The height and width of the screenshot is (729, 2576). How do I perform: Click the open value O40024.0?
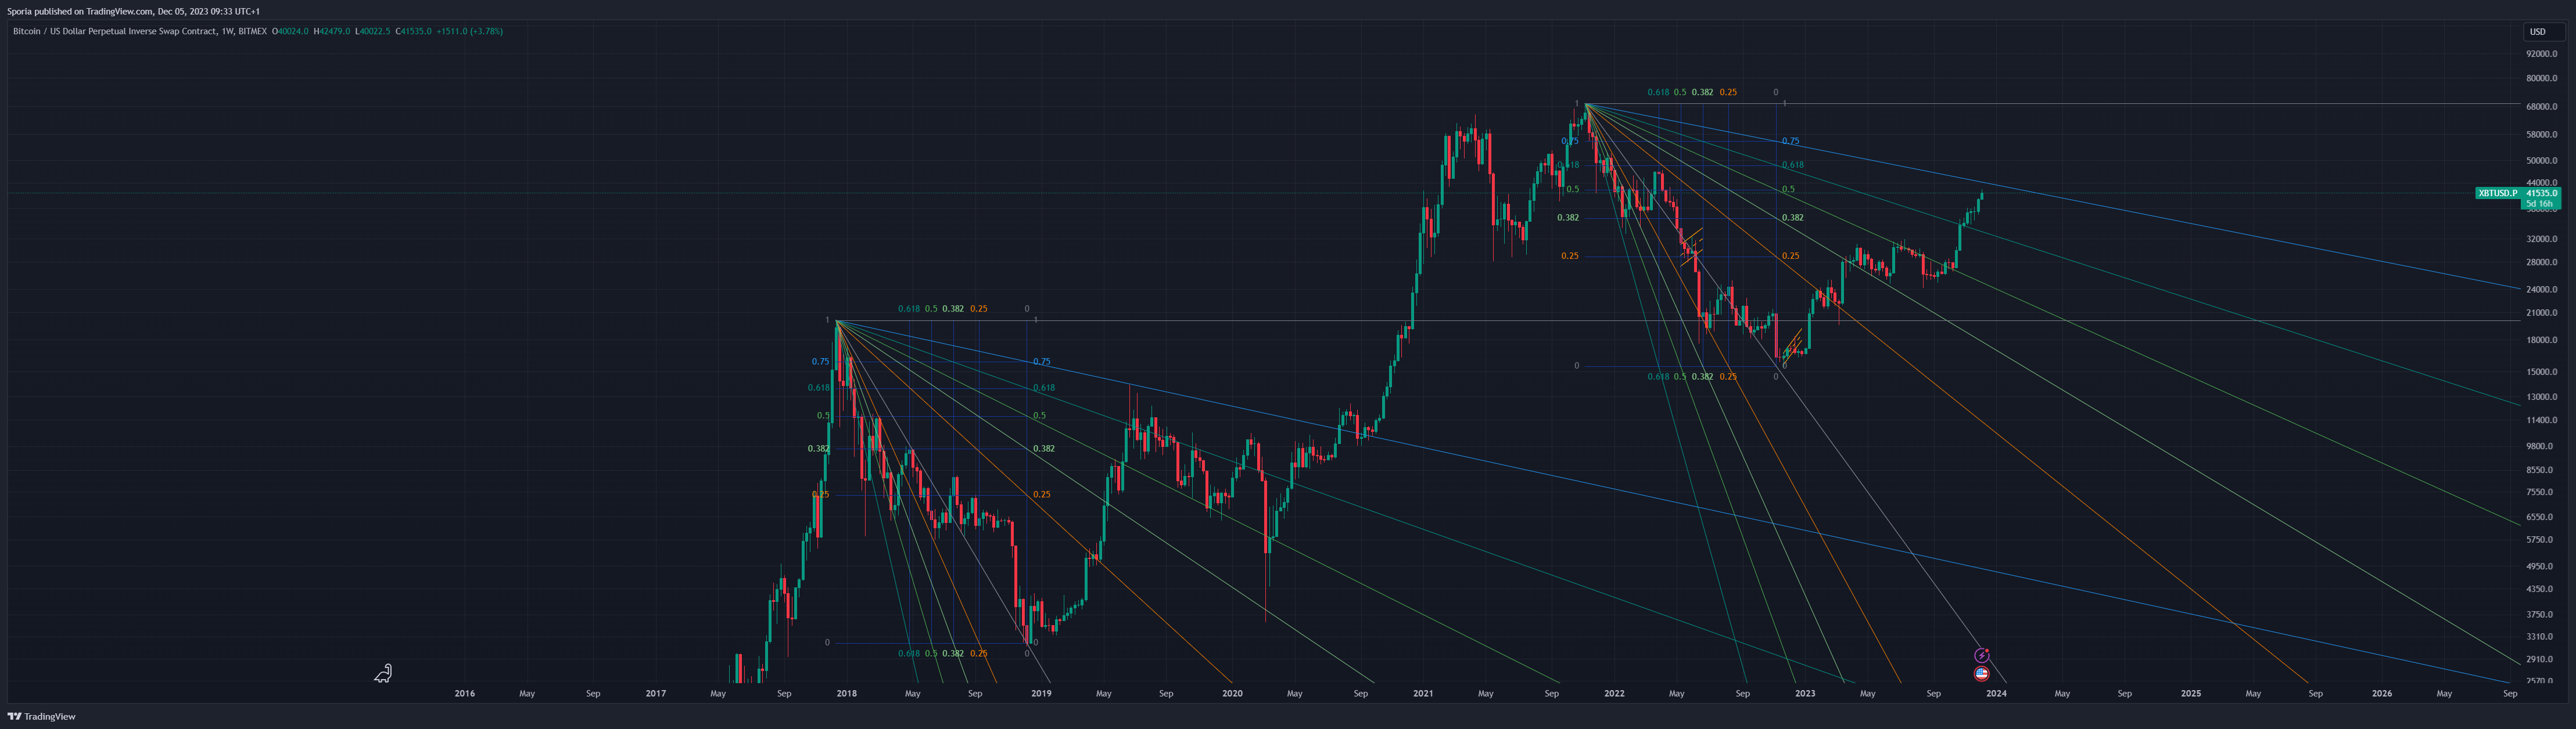tap(290, 32)
